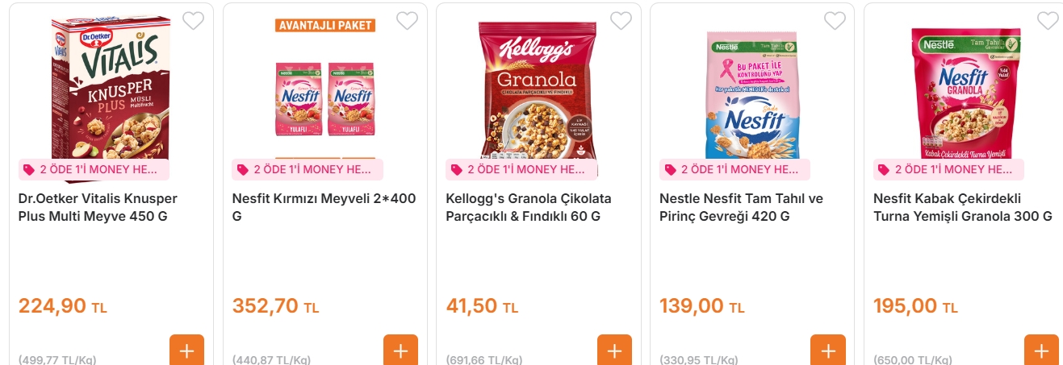Add Kellogg's Granola 60 G to basket

pyautogui.click(x=614, y=350)
